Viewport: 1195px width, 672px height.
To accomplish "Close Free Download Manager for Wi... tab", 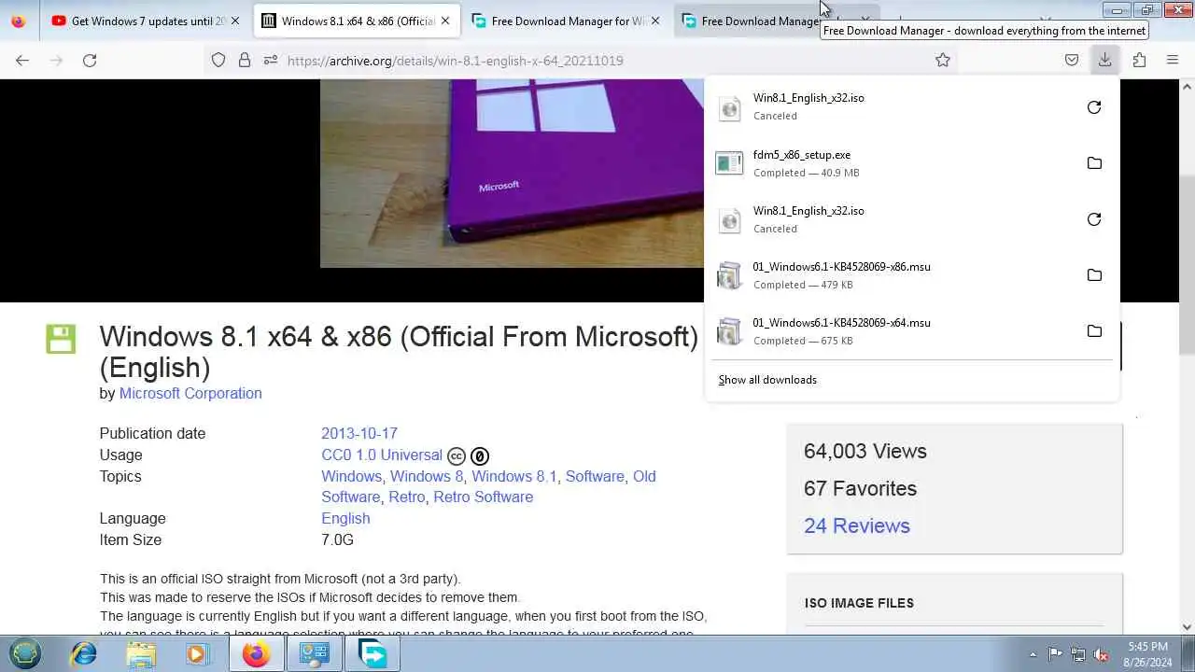I will (x=655, y=21).
